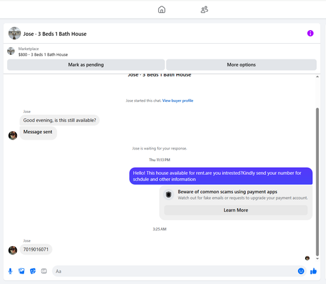Click the 3:25 AM timestamp
The height and width of the screenshot is (284, 326).
[160, 229]
